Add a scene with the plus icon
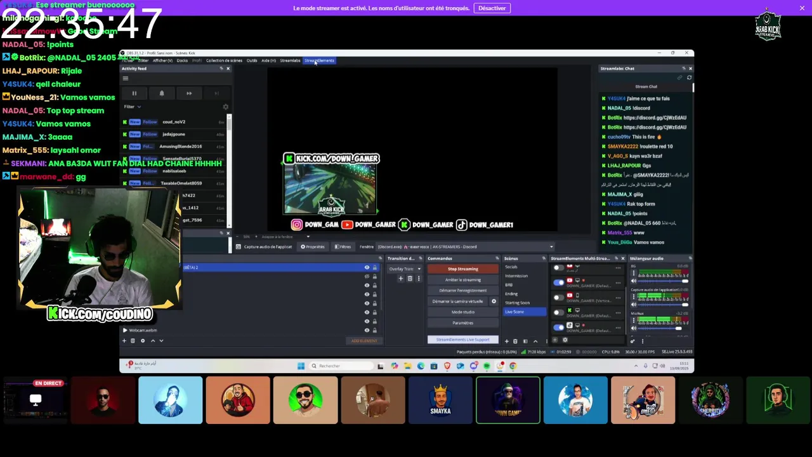The image size is (812, 457). point(507,341)
